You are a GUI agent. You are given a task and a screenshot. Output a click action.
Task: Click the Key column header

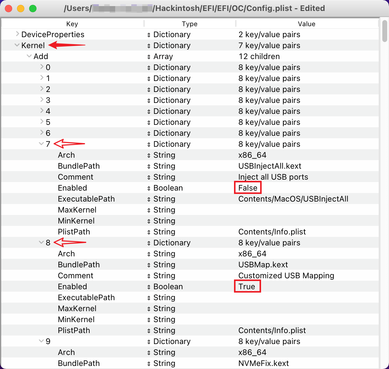72,24
